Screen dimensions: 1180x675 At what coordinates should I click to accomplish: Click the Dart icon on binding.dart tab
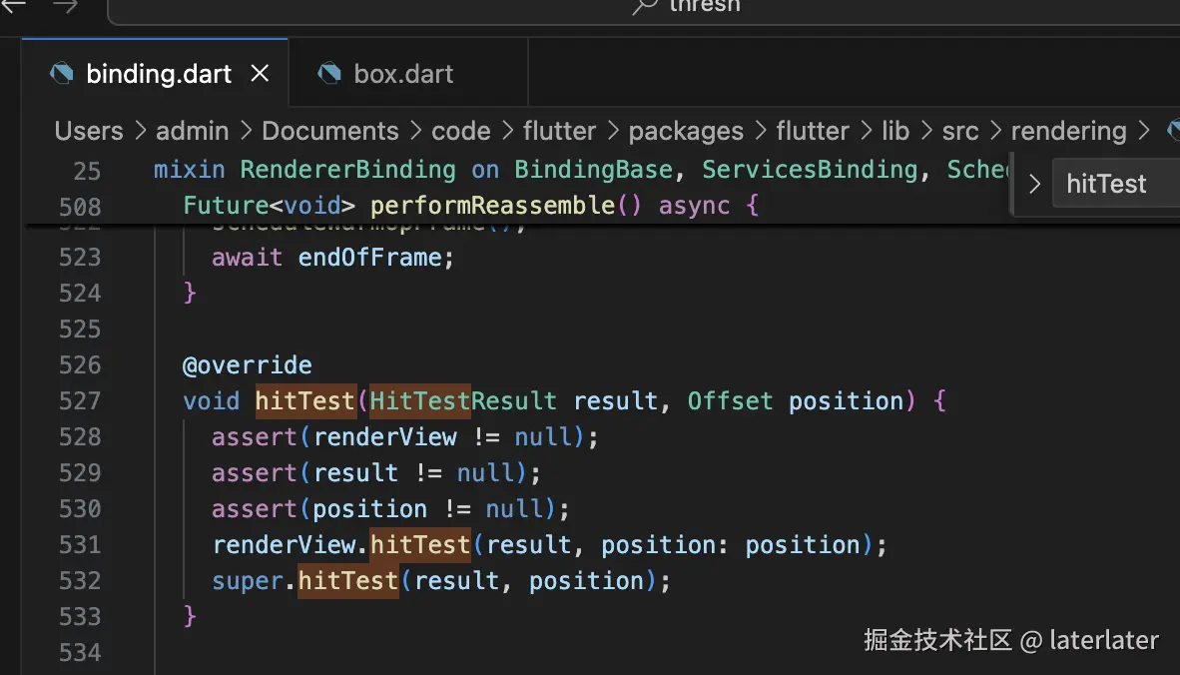[62, 74]
